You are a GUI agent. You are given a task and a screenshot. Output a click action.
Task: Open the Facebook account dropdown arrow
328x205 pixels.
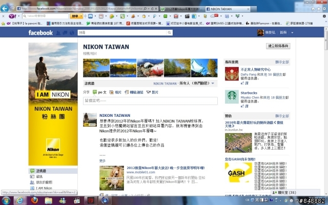292,33
